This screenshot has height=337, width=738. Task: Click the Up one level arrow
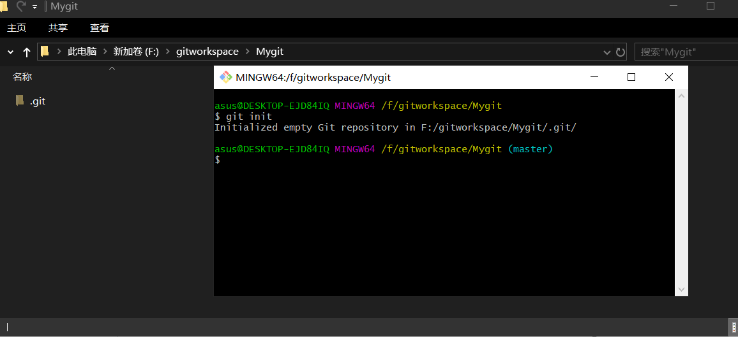(27, 52)
